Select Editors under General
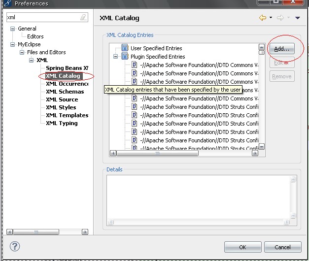 pyautogui.click(x=35, y=36)
